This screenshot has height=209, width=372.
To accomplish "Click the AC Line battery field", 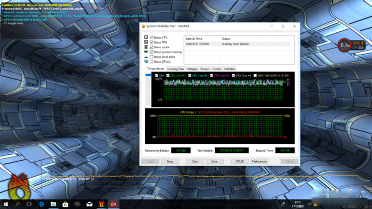I will pyautogui.click(x=181, y=150).
